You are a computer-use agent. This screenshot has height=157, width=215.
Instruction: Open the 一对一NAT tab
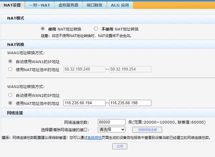pyautogui.click(x=40, y=5)
